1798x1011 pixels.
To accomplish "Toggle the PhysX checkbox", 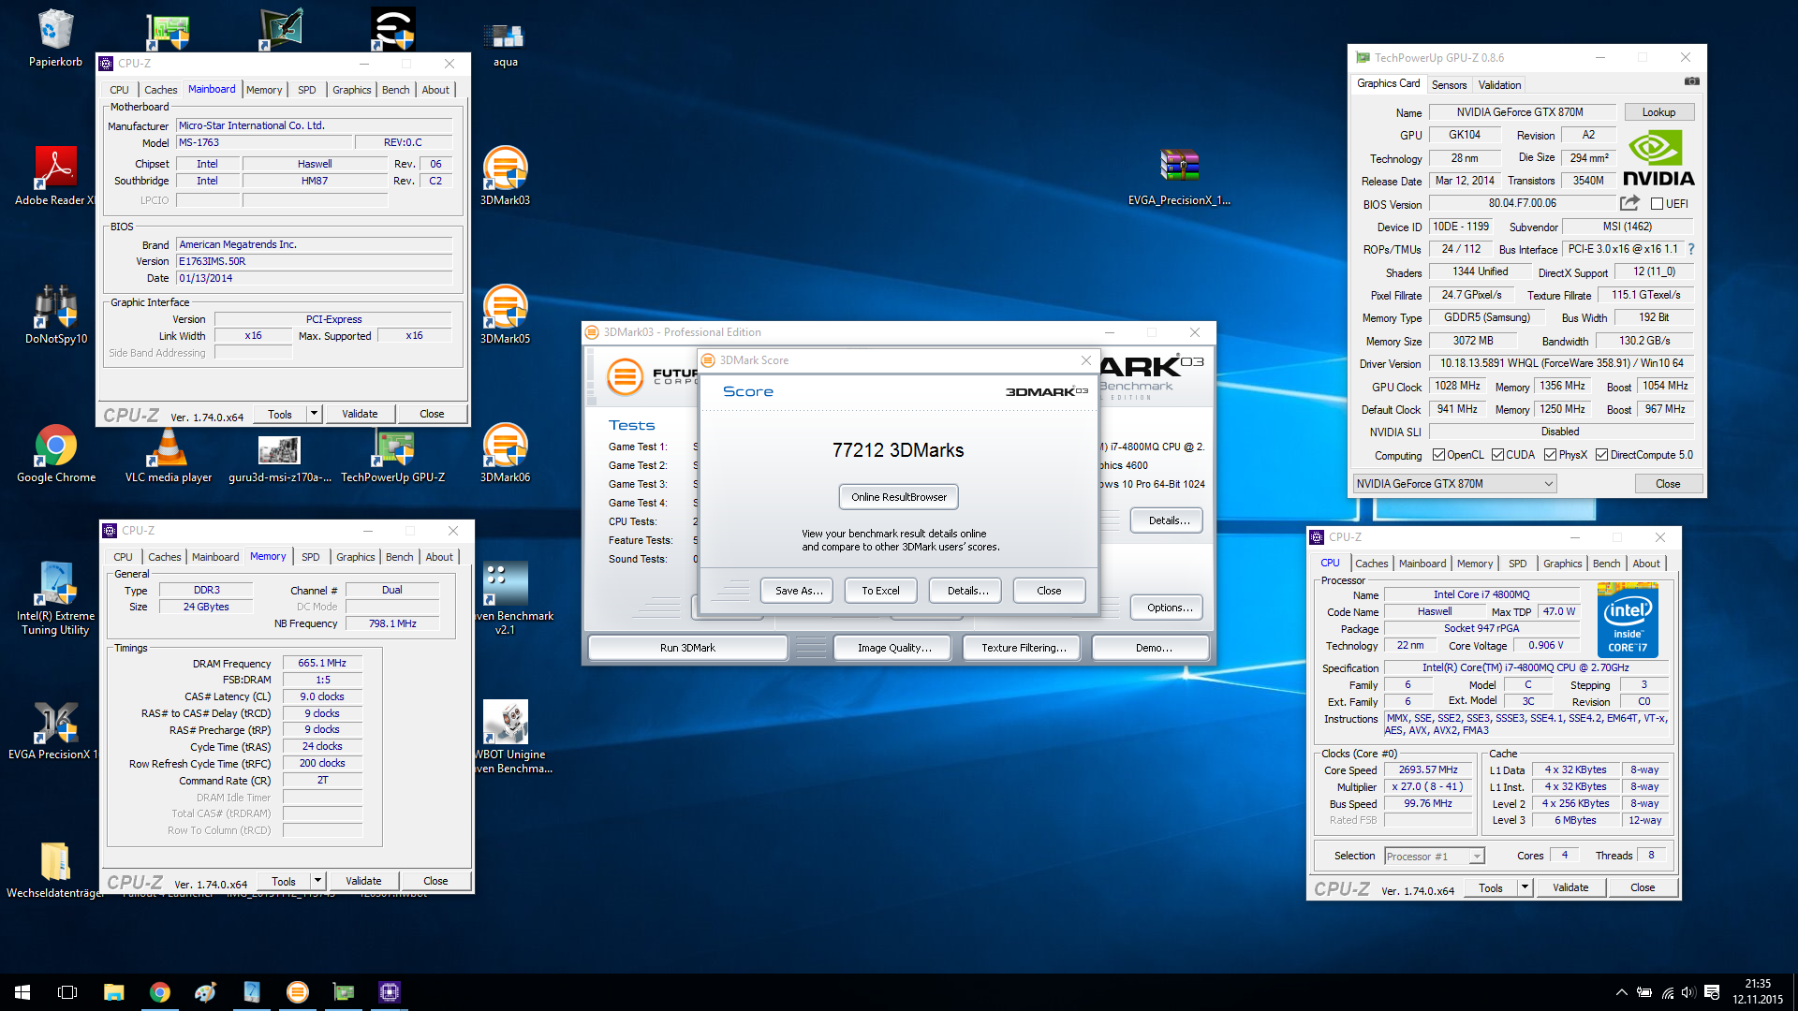I will tap(1550, 455).
